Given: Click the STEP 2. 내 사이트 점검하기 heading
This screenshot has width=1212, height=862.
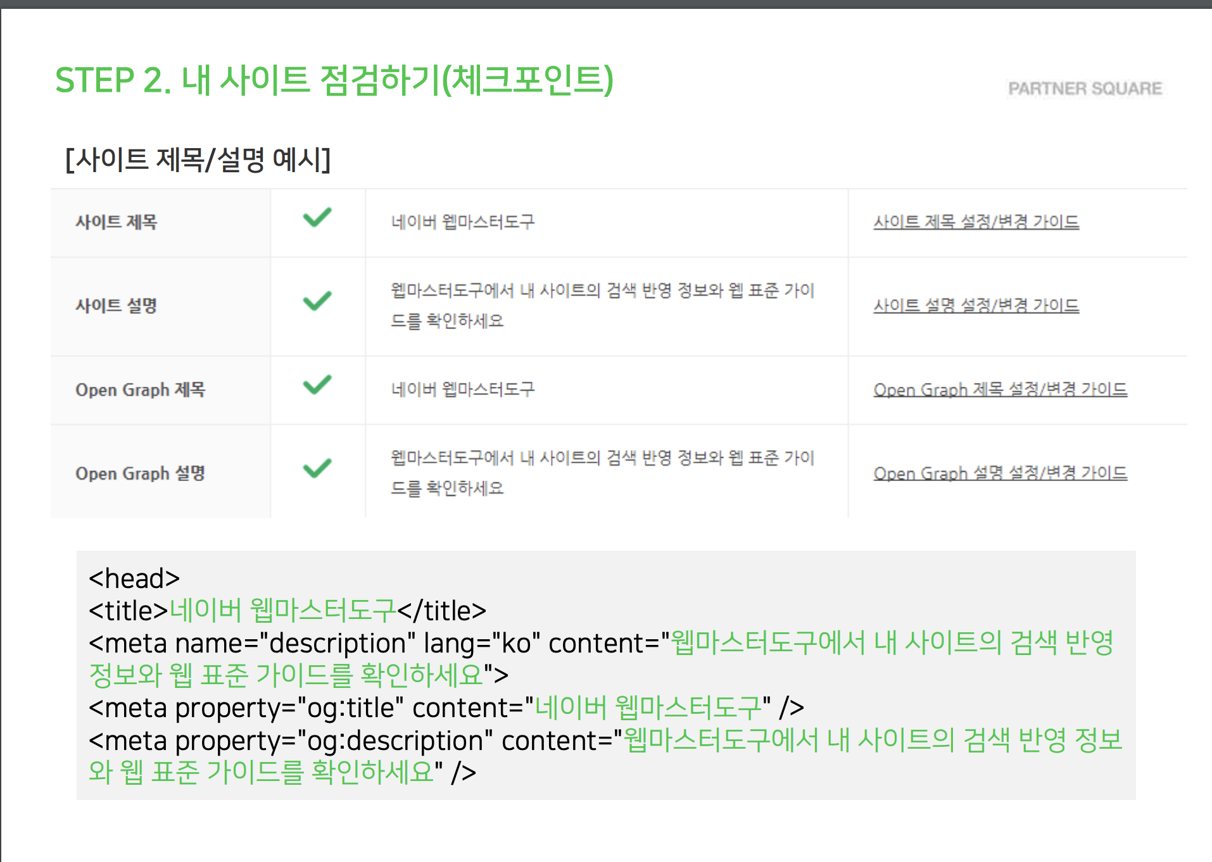Looking at the screenshot, I should click(x=334, y=80).
